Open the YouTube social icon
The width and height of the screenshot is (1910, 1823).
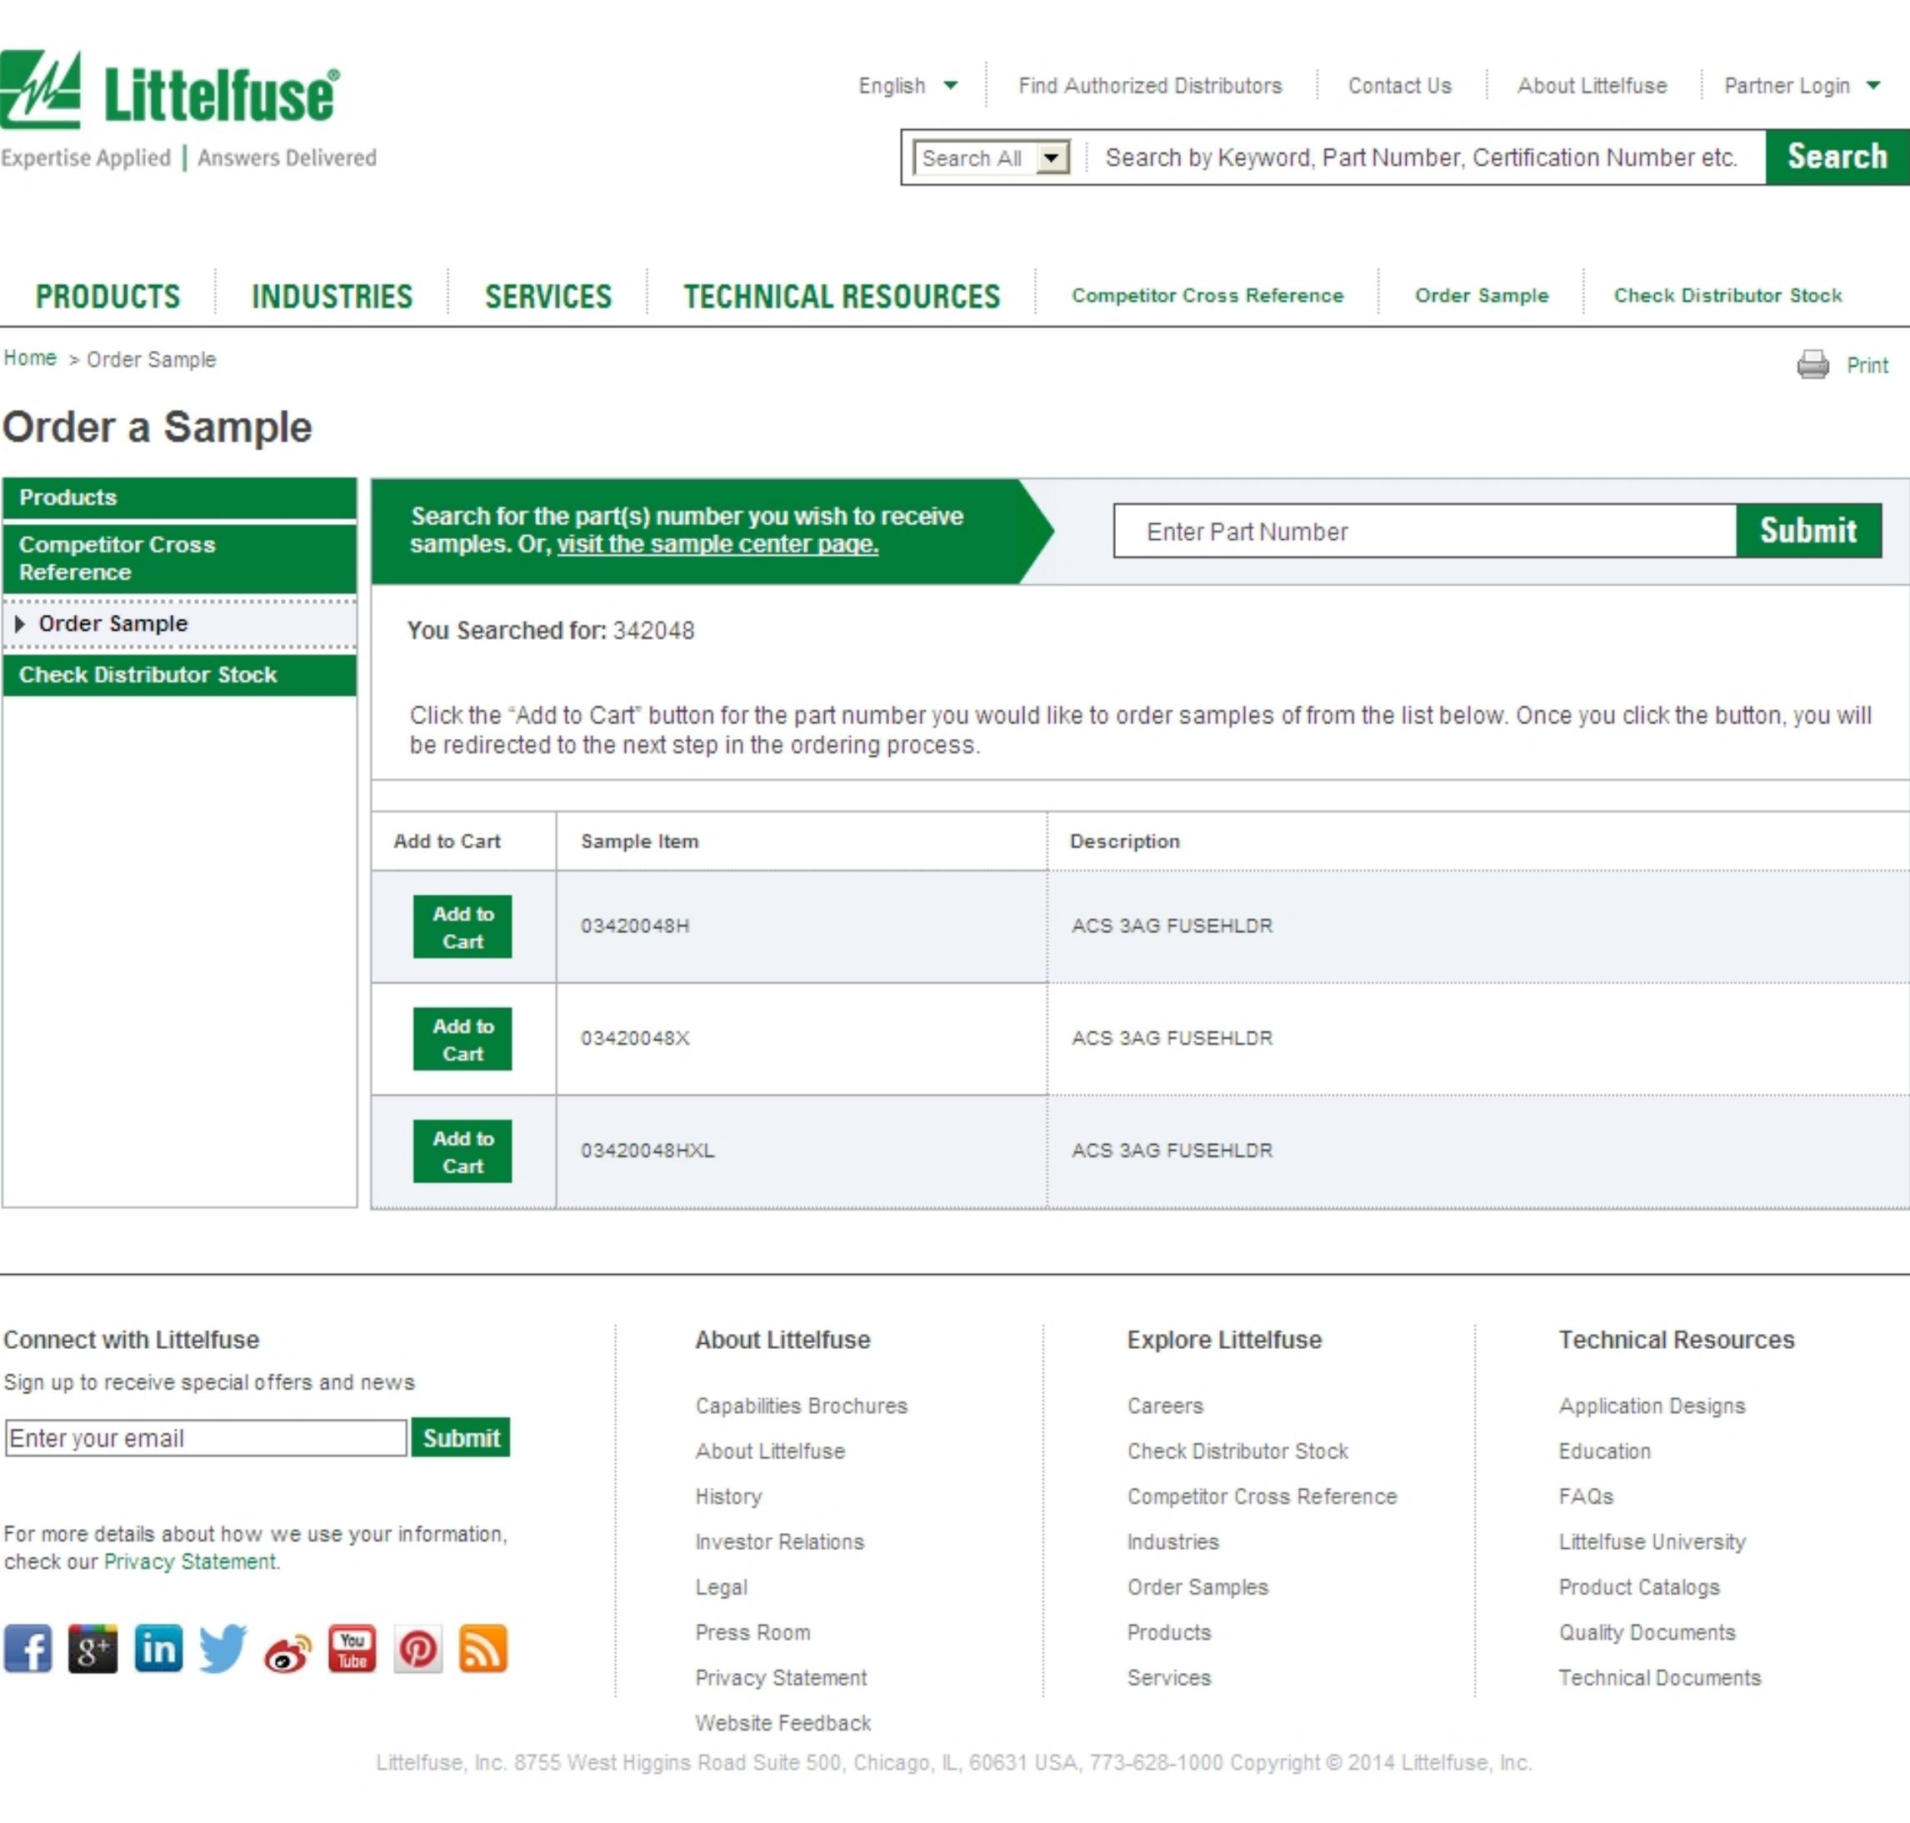[352, 1648]
